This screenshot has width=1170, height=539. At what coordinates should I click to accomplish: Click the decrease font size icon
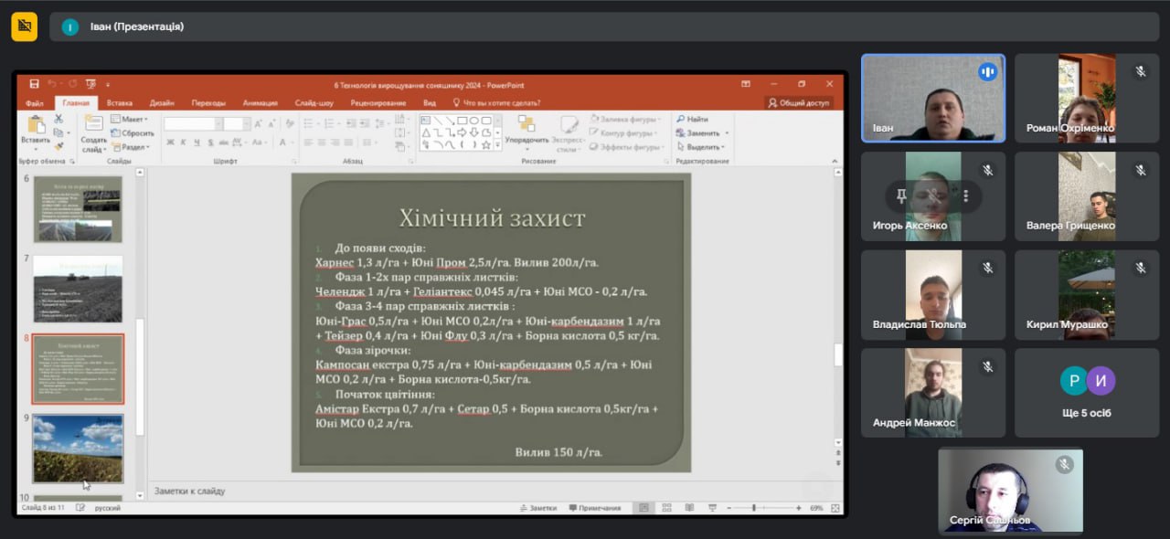[x=272, y=123]
